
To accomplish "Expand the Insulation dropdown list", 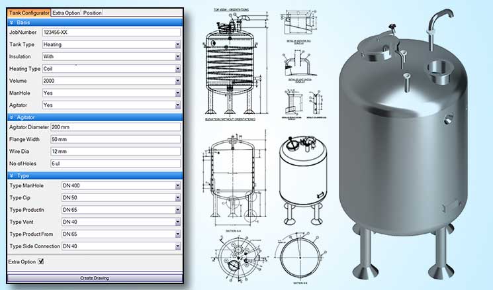I will click(x=178, y=57).
